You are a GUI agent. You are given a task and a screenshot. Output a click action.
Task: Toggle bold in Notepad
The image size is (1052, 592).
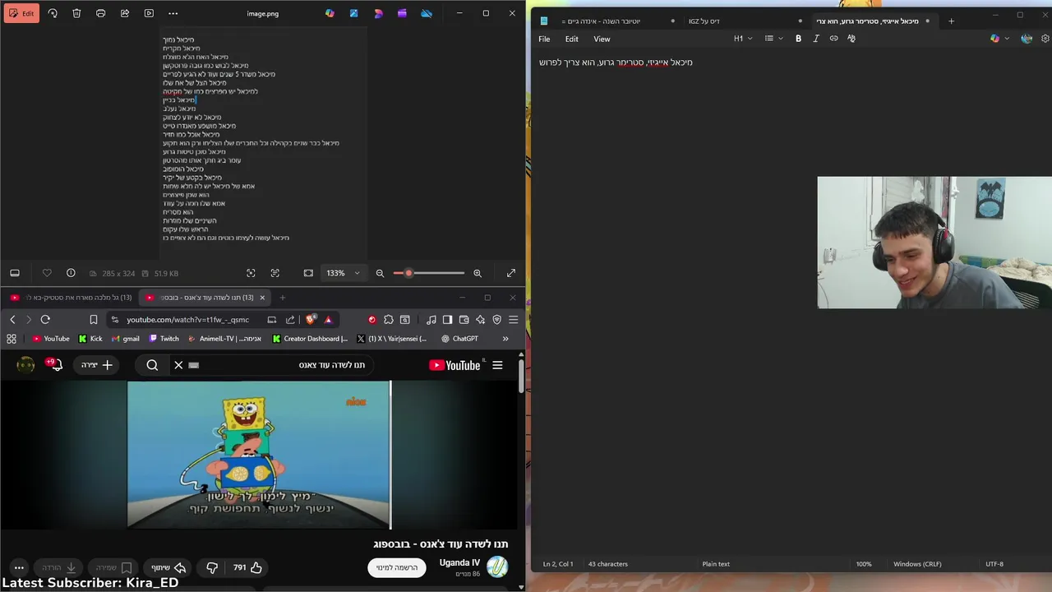pyautogui.click(x=798, y=39)
